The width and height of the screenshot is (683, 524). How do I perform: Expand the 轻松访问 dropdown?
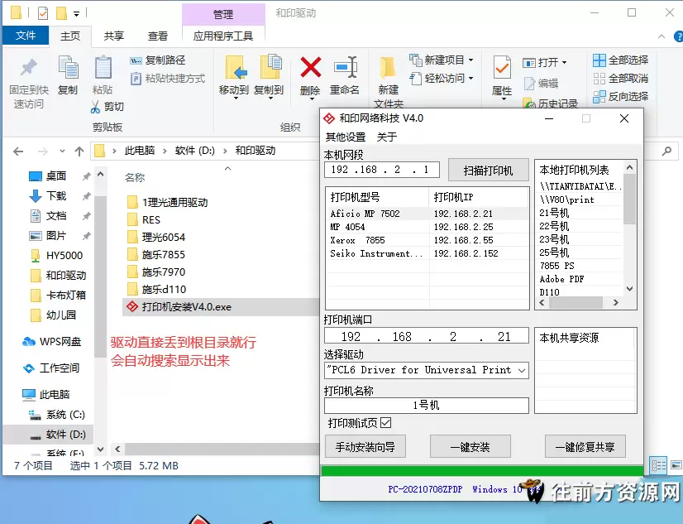point(470,79)
